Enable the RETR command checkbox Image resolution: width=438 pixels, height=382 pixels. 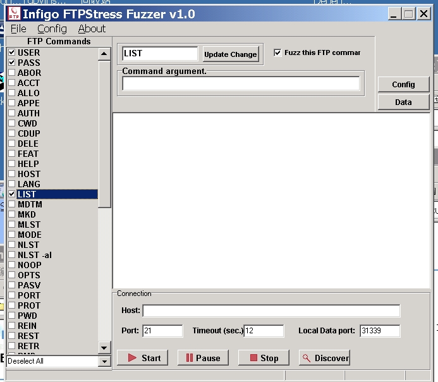[x=12, y=346]
